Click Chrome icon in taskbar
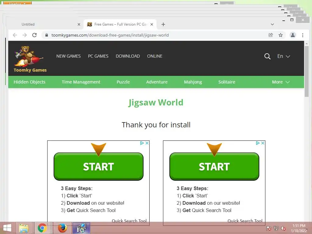Viewport: 312px width, 234px height. click(42, 228)
